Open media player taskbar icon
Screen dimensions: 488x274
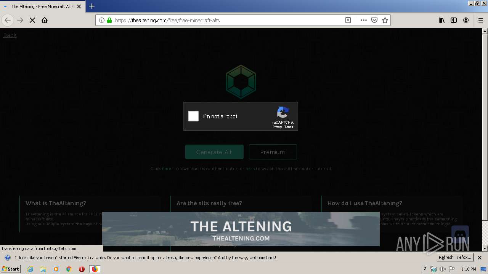(x=56, y=269)
